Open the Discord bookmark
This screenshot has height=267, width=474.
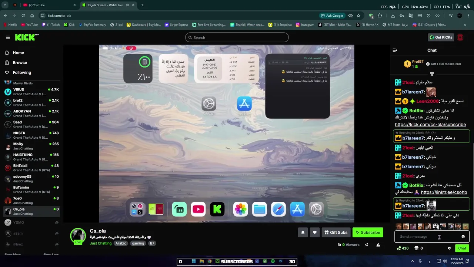click(x=429, y=25)
